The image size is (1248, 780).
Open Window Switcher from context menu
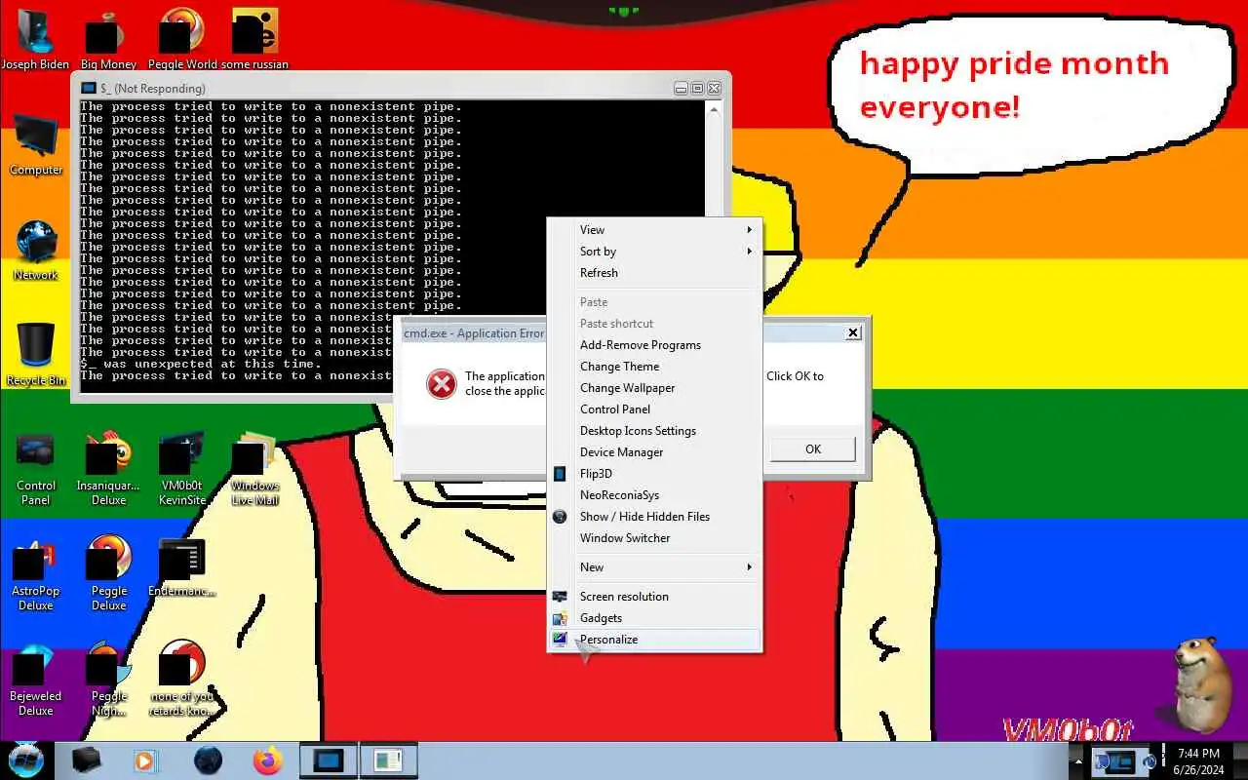click(x=654, y=538)
